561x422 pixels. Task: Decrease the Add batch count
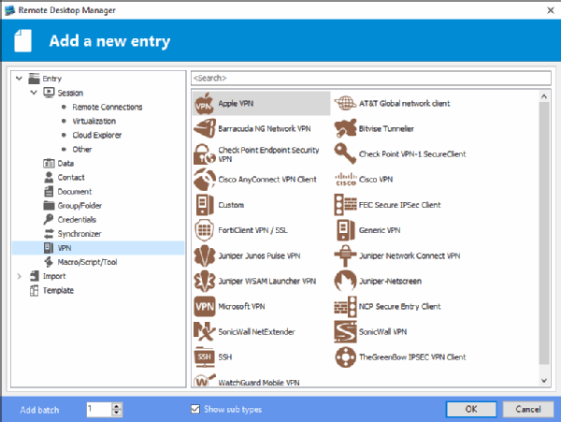pyautogui.click(x=116, y=413)
